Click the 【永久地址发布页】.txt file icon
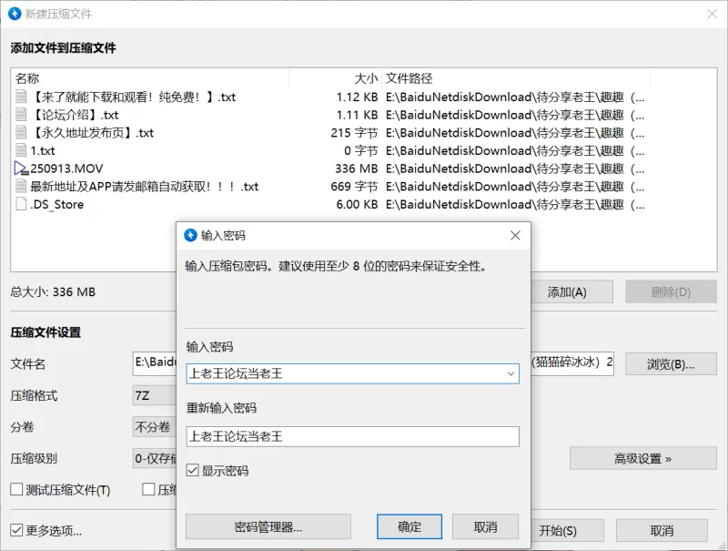This screenshot has height=551, width=728. 22,133
